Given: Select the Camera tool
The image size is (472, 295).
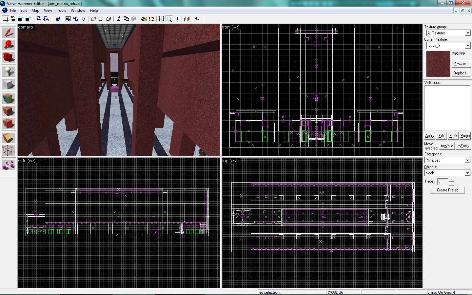Looking at the screenshot, I should pyautogui.click(x=9, y=57).
